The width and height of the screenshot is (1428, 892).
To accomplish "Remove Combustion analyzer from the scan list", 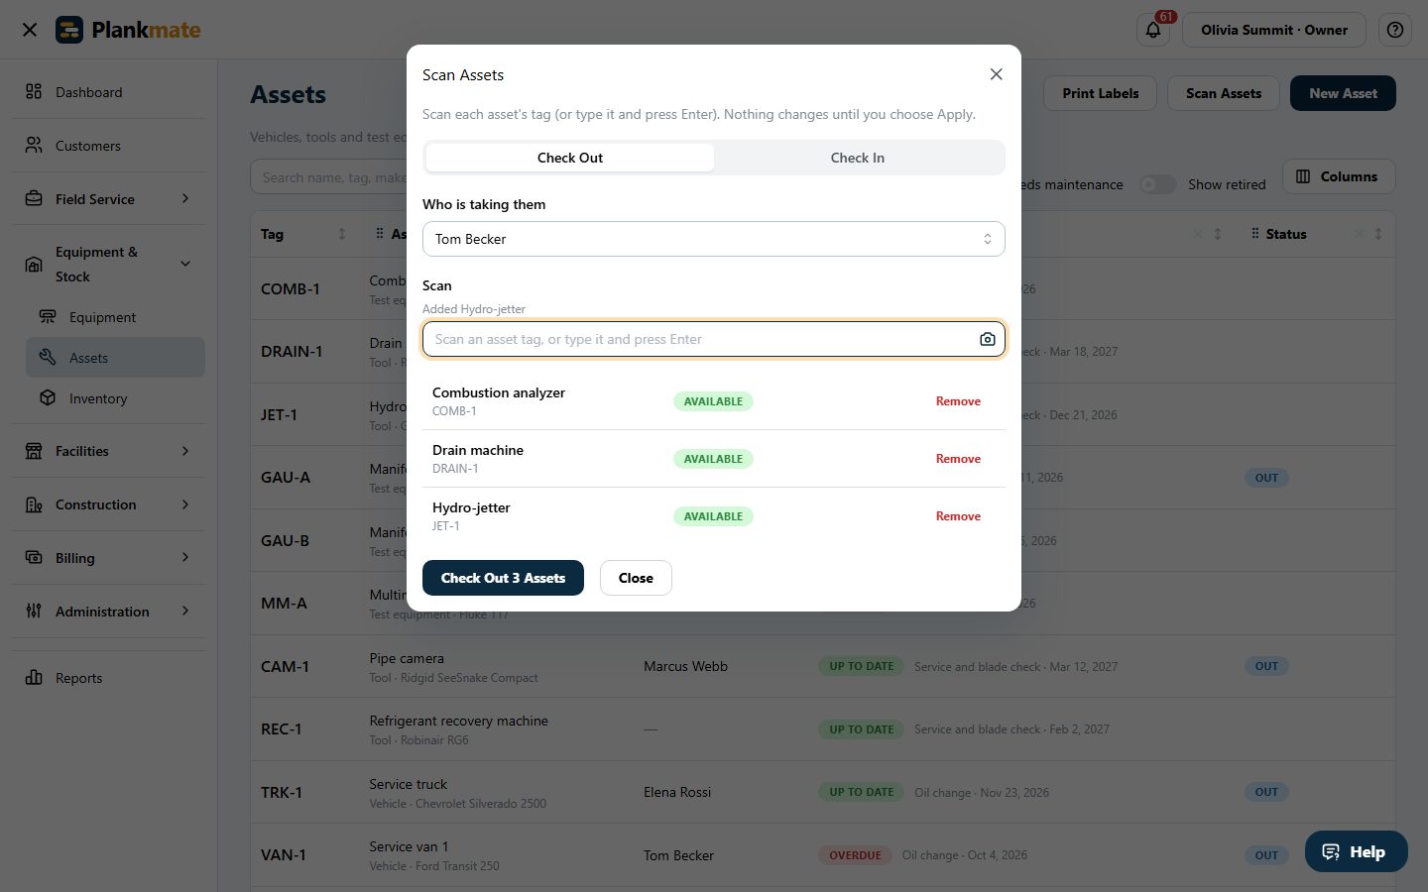I will (x=958, y=401).
